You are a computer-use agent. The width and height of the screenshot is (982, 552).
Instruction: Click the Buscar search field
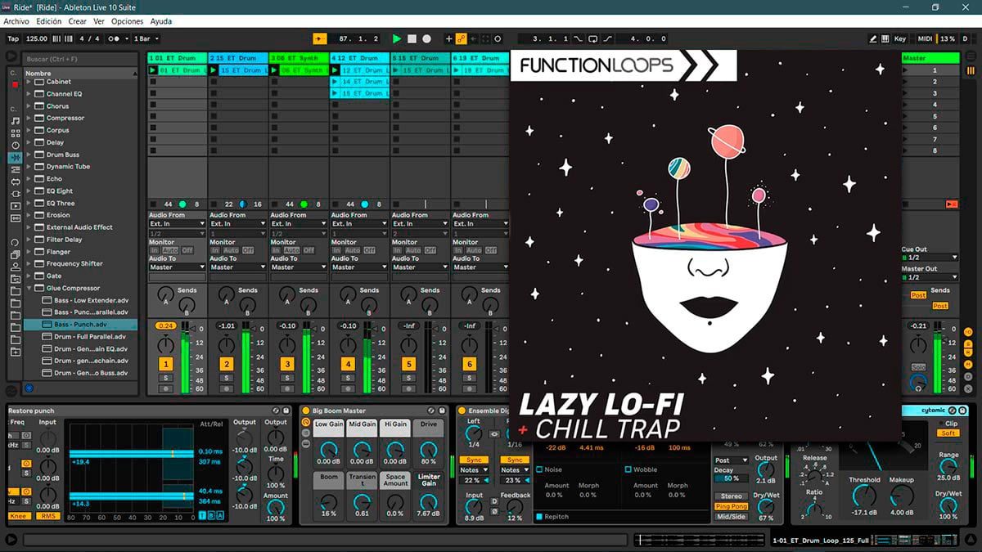click(80, 60)
